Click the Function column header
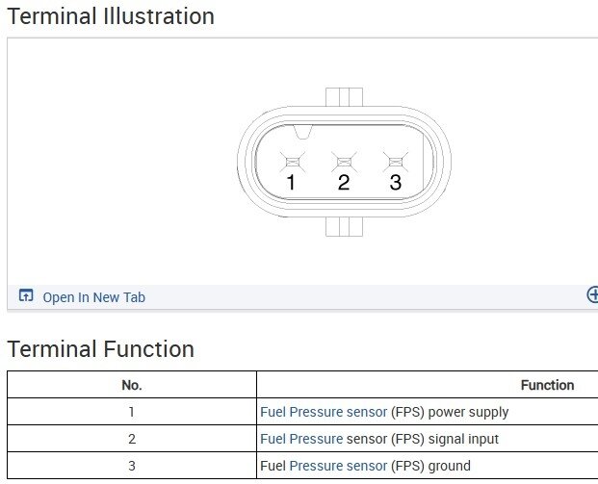The width and height of the screenshot is (598, 484). [x=547, y=385]
